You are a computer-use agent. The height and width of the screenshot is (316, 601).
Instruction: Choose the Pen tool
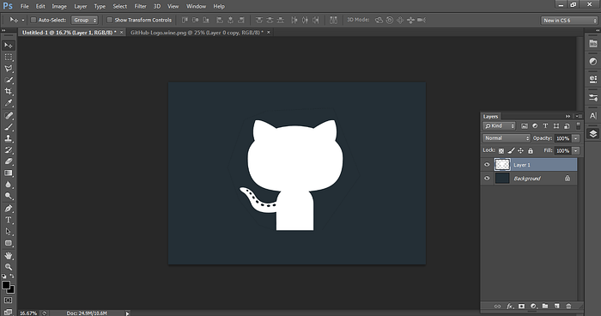point(8,209)
